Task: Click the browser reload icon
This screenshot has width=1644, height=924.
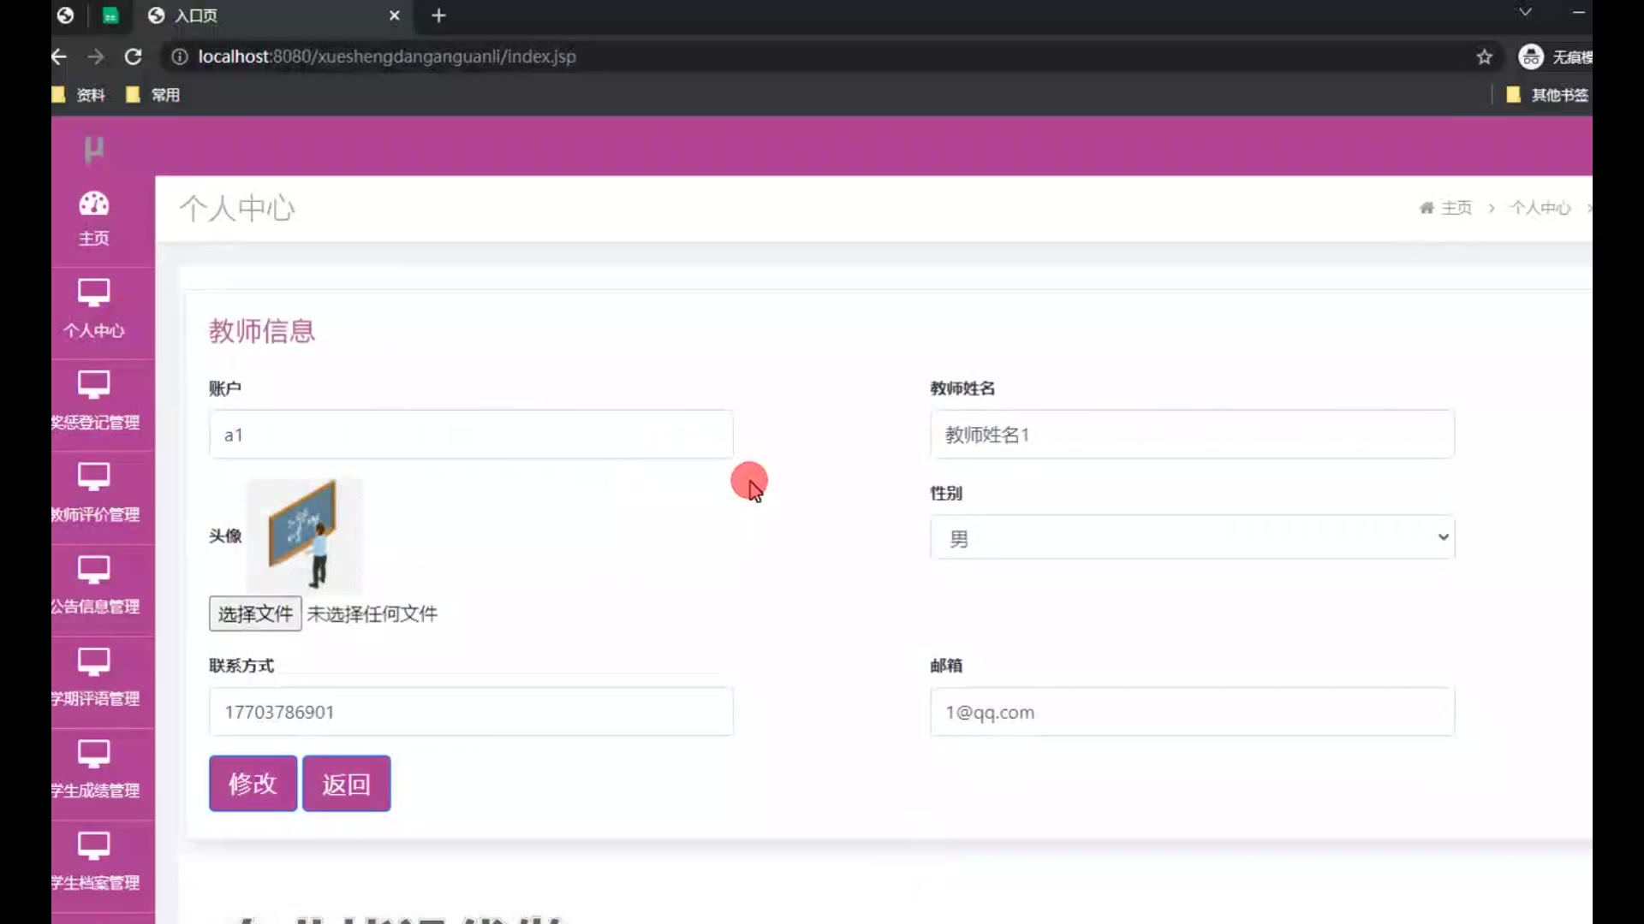Action: [x=133, y=56]
